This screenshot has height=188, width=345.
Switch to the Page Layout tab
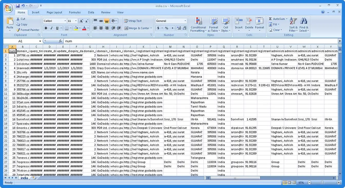coord(54,12)
